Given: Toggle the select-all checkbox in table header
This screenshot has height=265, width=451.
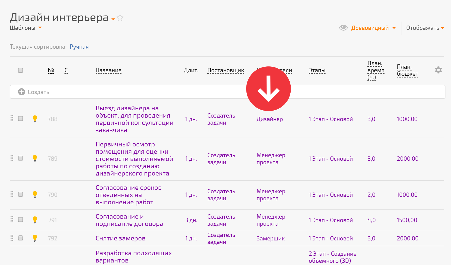Looking at the screenshot, I should pos(21,70).
